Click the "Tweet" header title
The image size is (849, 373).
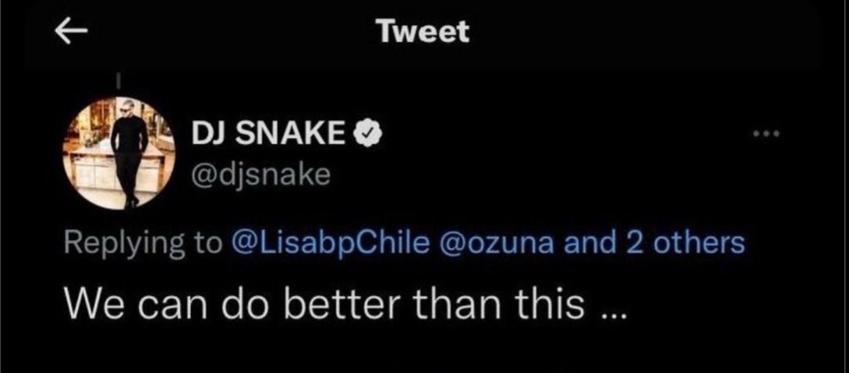[x=423, y=31]
